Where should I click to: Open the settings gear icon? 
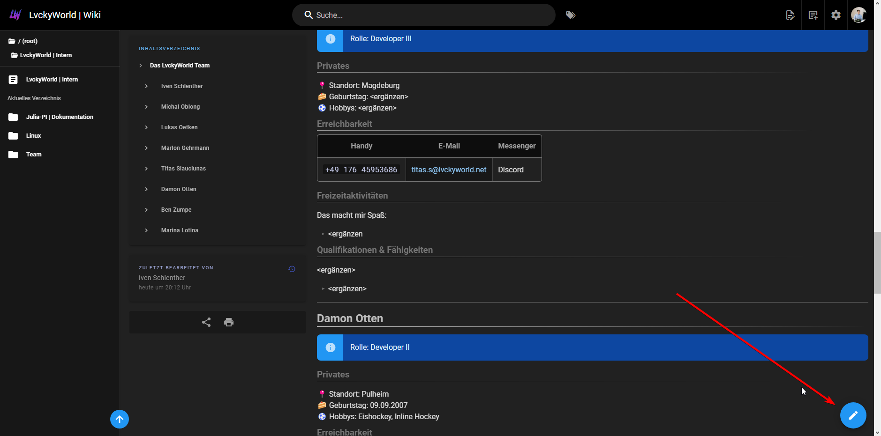pos(836,15)
